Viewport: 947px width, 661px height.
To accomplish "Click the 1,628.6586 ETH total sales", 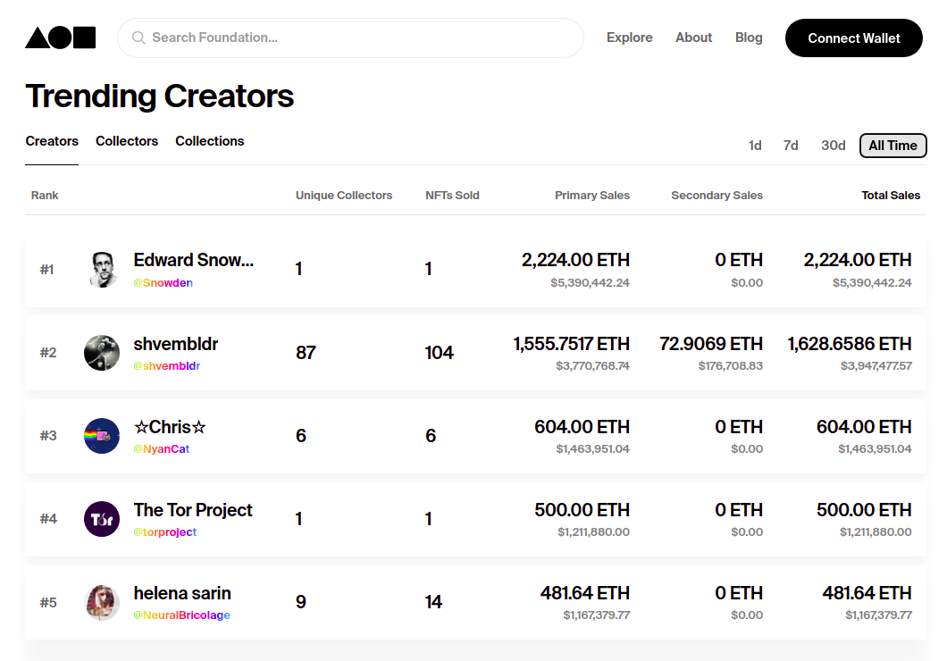I will tap(849, 344).
